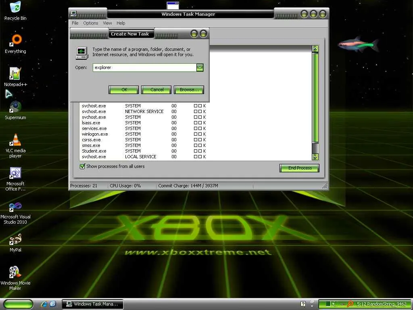
Task: Select the csrss.exe process row
Action: point(144,140)
